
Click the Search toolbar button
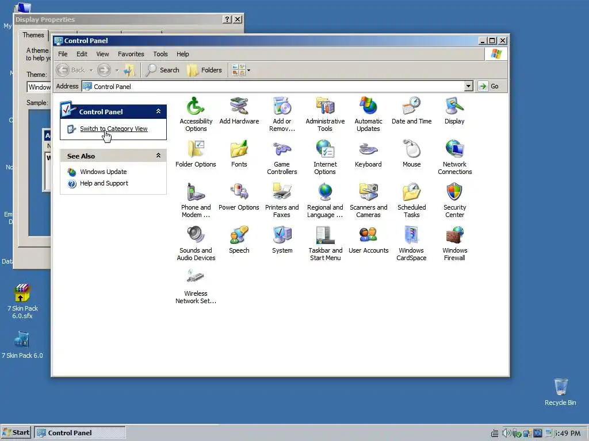click(162, 70)
